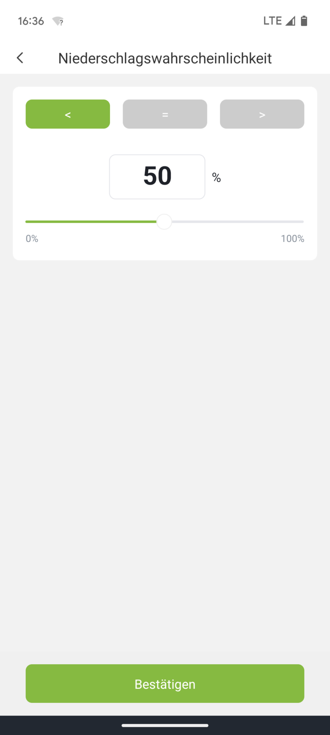
Task: Tap the percentage value field showing 50
Action: click(157, 177)
